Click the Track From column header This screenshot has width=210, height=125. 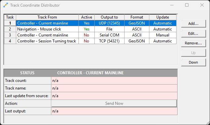(x=47, y=17)
